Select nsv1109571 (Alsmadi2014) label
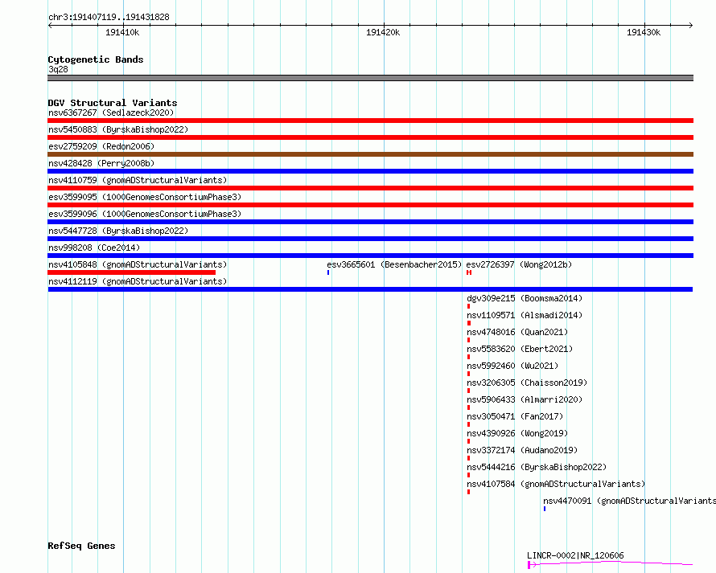 tap(525, 315)
